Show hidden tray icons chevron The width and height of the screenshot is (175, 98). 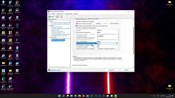152,96
